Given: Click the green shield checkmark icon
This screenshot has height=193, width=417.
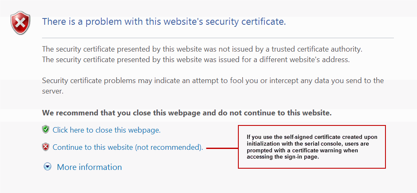Looking at the screenshot, I should click(x=46, y=130).
